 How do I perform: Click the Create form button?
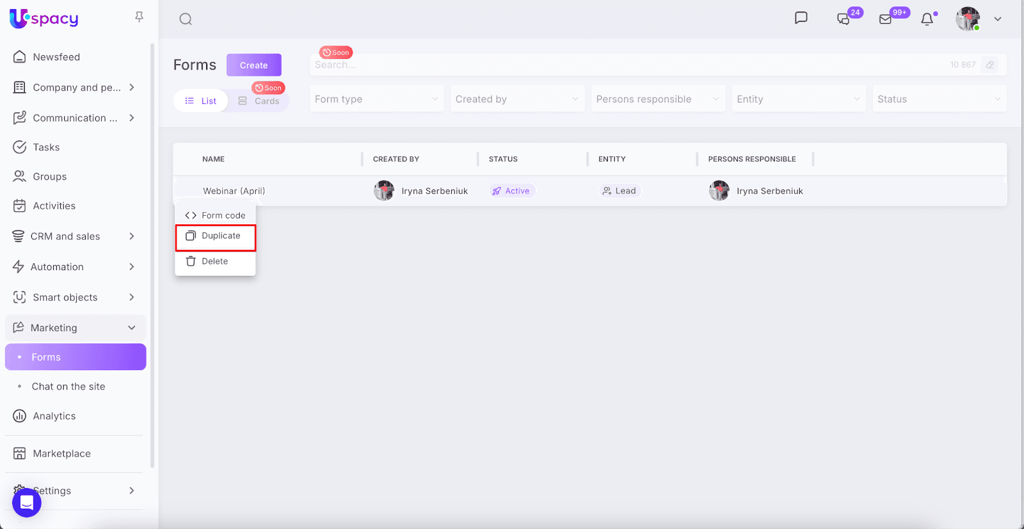point(254,65)
